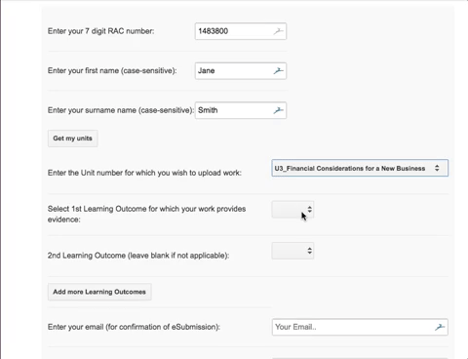
Task: Click the autofill icon in surname field
Action: click(x=278, y=110)
